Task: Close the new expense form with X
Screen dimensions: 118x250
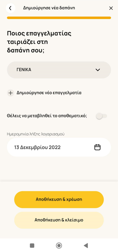Action: coord(111,8)
